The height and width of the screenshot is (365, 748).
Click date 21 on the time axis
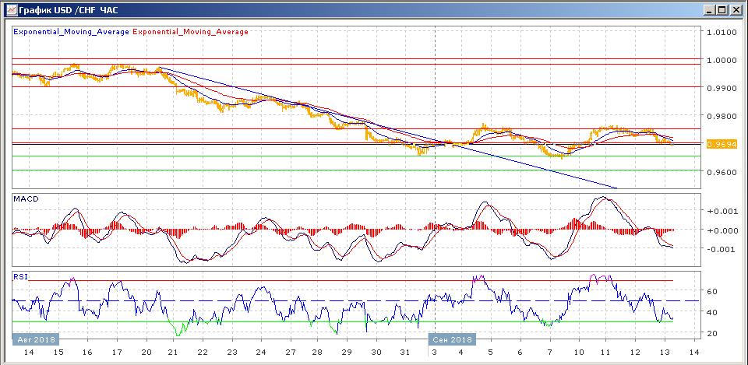pos(172,353)
